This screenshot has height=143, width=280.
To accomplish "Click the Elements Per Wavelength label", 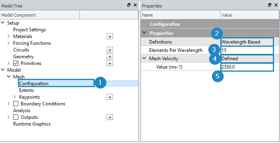I will point(176,50).
